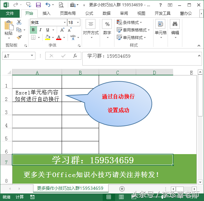Open the 文件 tab
The height and width of the screenshot is (201, 204).
pyautogui.click(x=10, y=13)
